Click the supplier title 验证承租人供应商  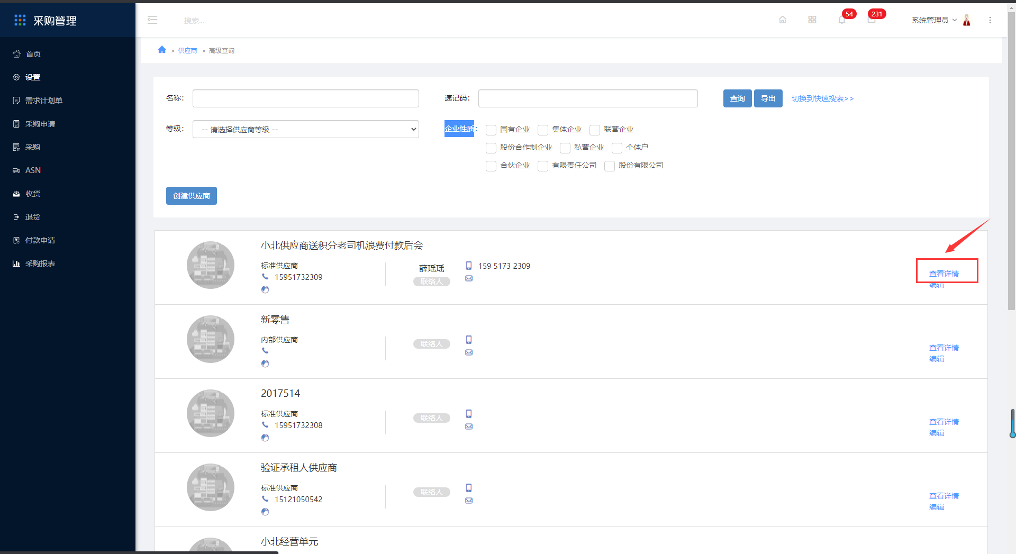299,468
